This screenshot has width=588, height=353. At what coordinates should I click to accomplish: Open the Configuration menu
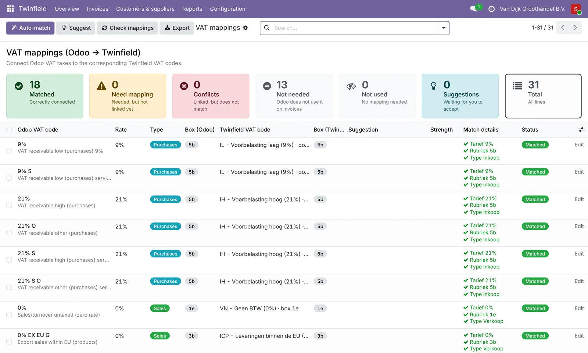coord(227,9)
